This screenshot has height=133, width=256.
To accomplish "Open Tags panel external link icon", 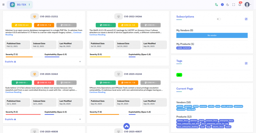I will pyautogui.click(x=246, y=63).
